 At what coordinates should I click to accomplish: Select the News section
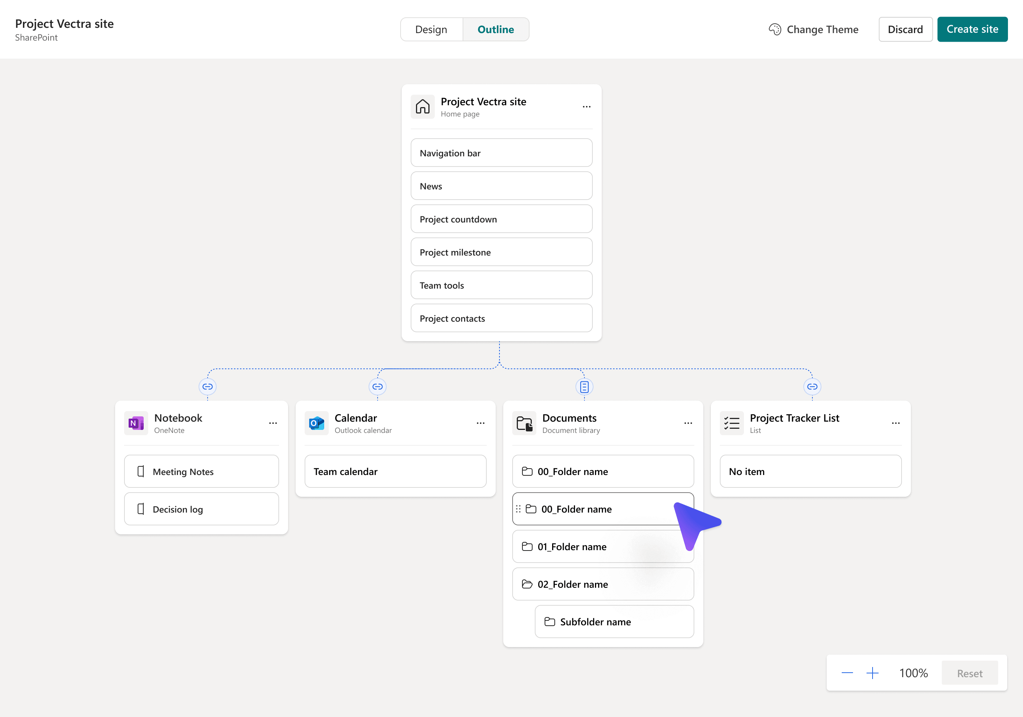501,186
